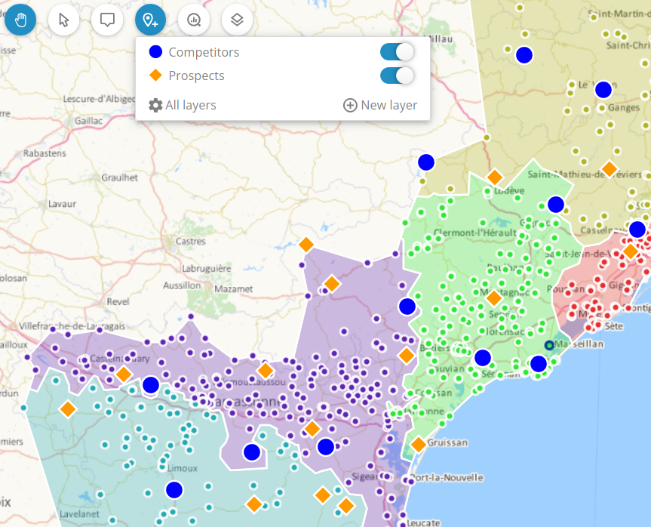The width and height of the screenshot is (651, 527).
Task: Click the orange prospect marker near Gruissan
Action: click(x=418, y=444)
